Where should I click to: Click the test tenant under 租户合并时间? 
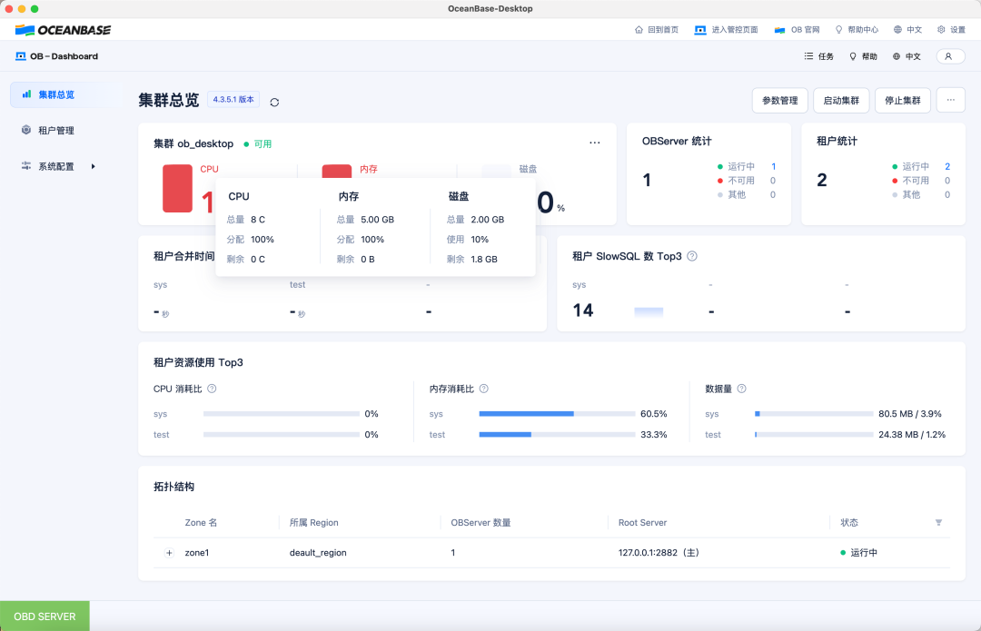pos(297,284)
